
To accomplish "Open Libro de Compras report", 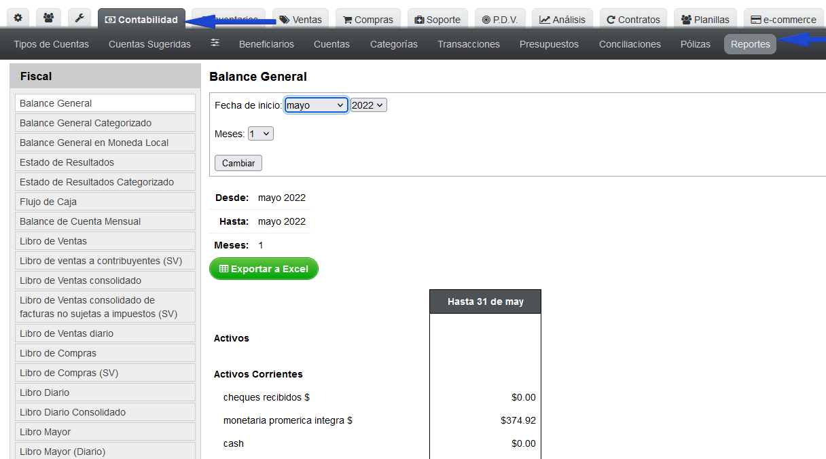I will pyautogui.click(x=105, y=353).
